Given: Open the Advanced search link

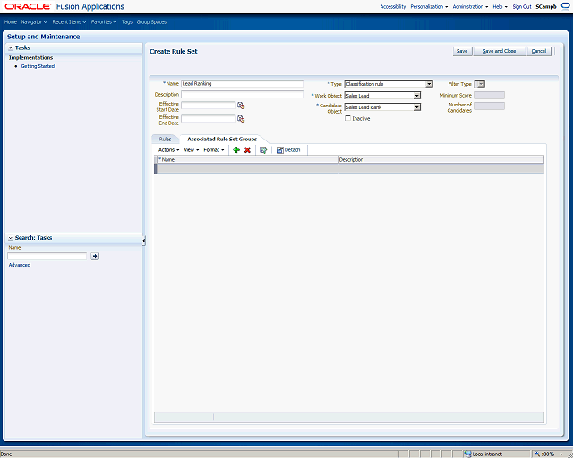Looking at the screenshot, I should pos(20,265).
